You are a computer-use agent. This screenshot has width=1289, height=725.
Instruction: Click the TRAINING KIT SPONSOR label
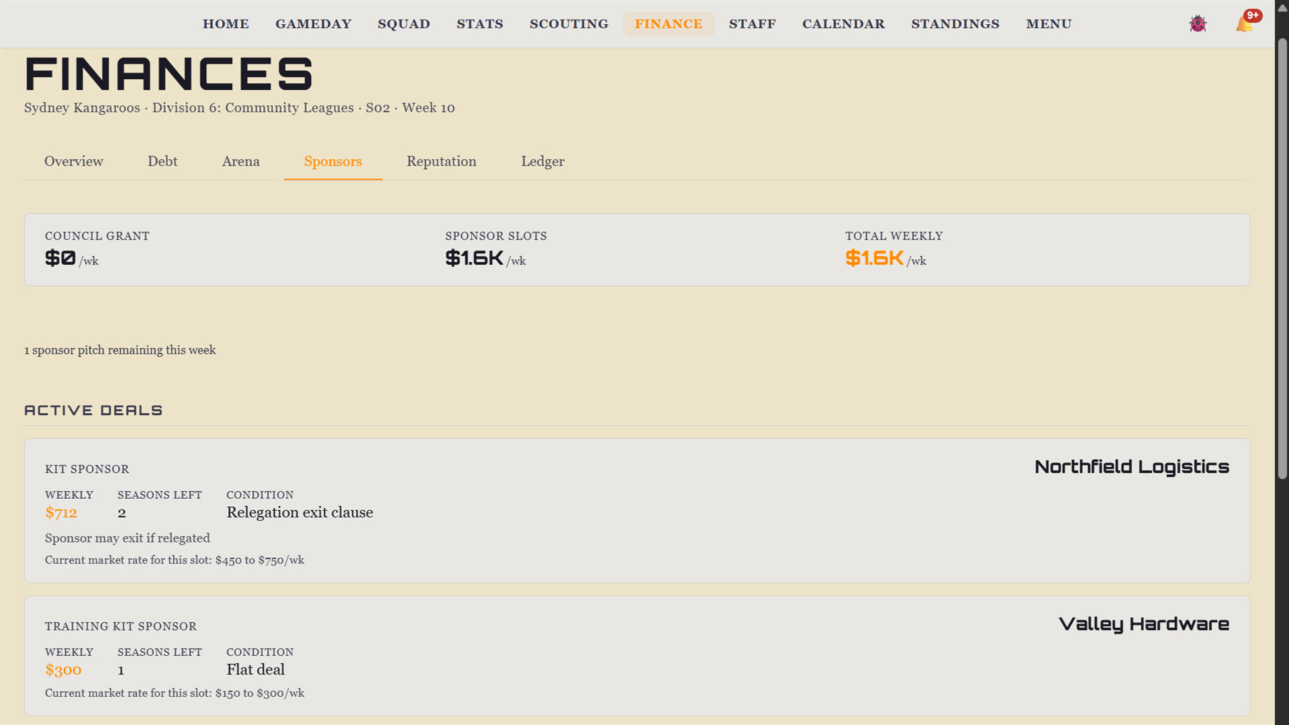[x=121, y=626]
